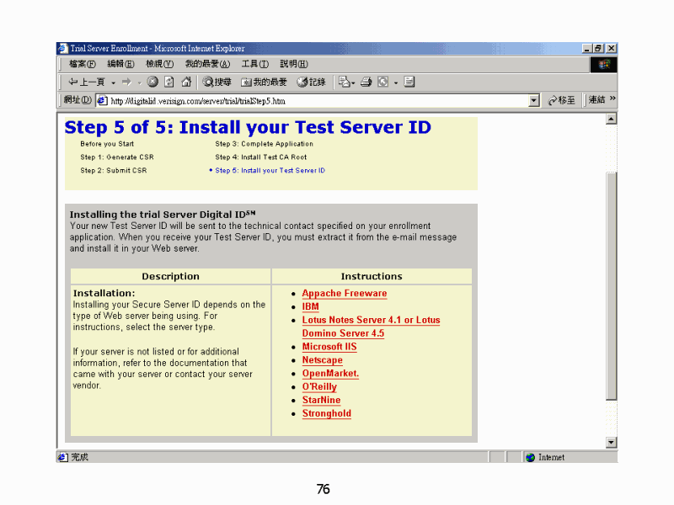Viewport: 674px width, 505px height.
Task: Click the Stronghold server link
Action: click(327, 414)
